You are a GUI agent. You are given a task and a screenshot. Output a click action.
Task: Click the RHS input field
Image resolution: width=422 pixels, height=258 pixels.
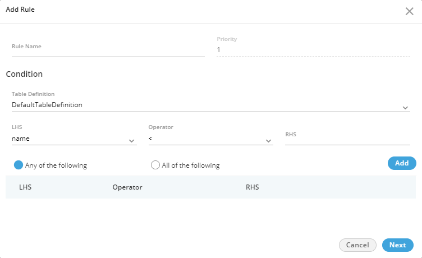coord(347,137)
